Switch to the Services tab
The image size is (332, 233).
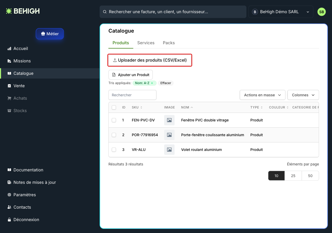click(146, 43)
